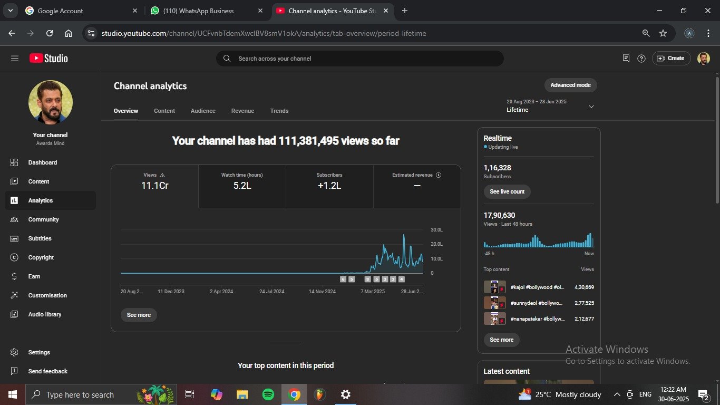
Task: Open the #kajol #bollywood top content video
Action: pos(539,287)
